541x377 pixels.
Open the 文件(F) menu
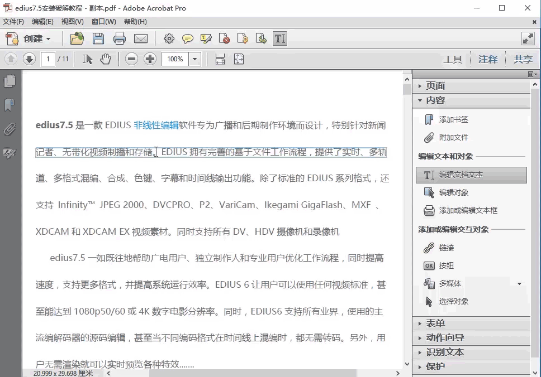pyautogui.click(x=13, y=21)
